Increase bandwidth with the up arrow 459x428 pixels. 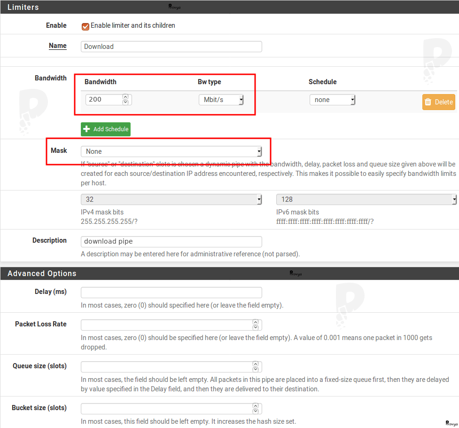coord(125,97)
